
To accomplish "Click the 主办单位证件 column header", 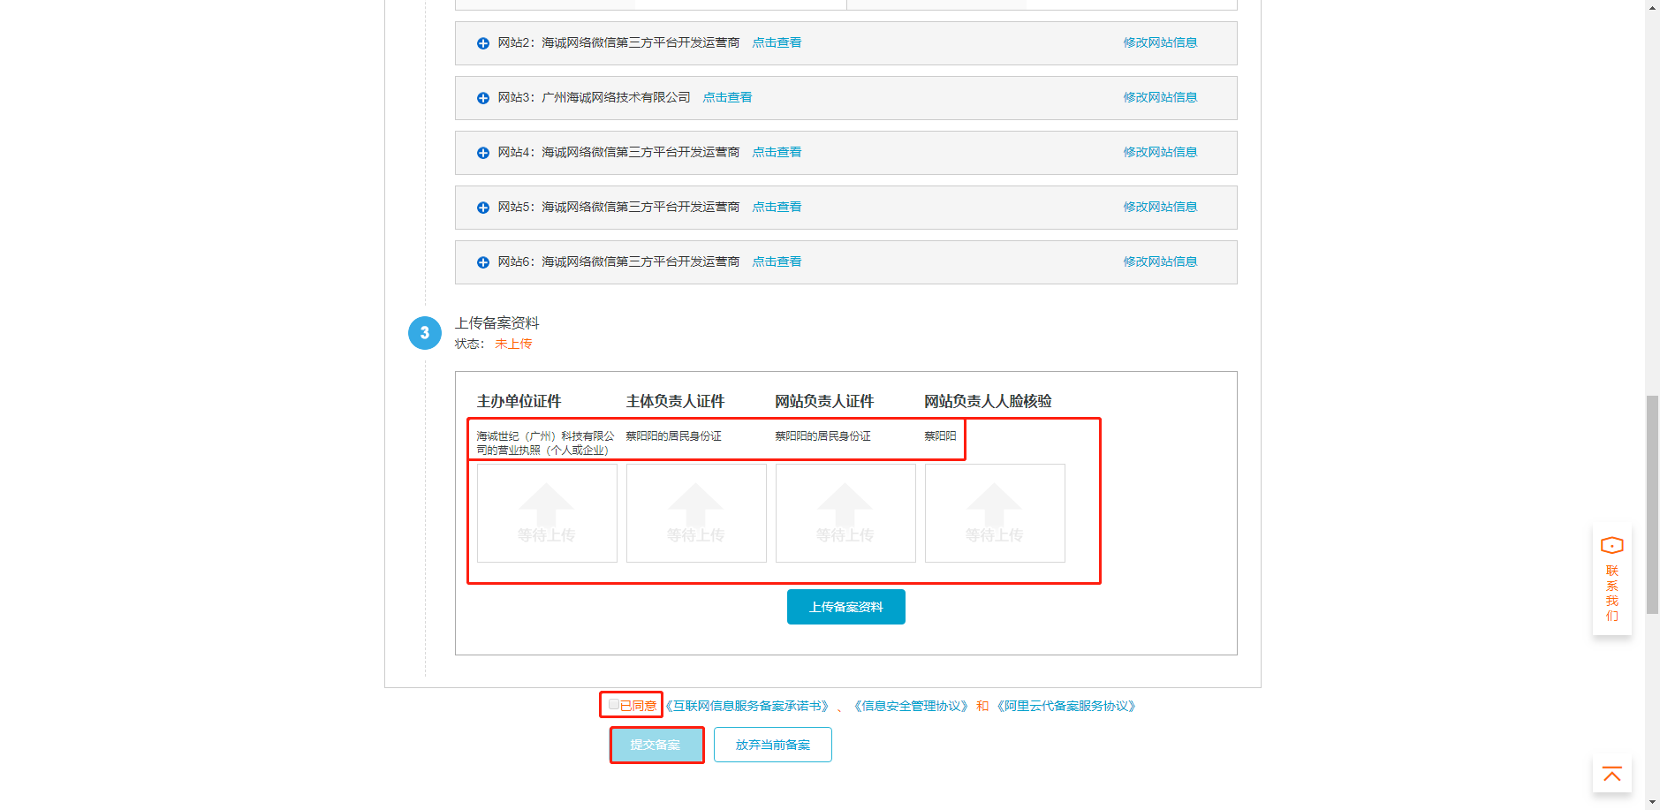I will (x=519, y=401).
